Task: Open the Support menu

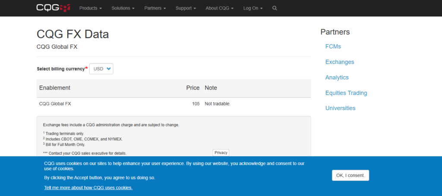Action: coord(186,8)
